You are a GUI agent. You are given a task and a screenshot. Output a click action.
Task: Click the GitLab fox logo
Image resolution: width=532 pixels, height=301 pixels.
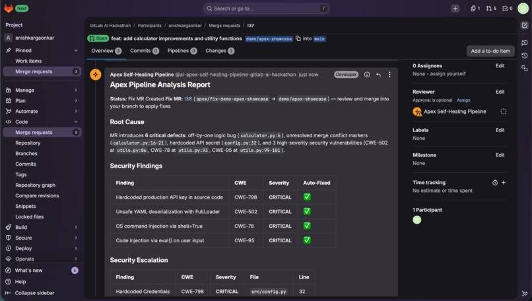click(9, 8)
